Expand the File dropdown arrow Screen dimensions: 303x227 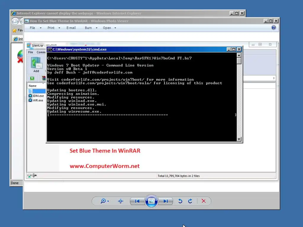click(x=41, y=28)
